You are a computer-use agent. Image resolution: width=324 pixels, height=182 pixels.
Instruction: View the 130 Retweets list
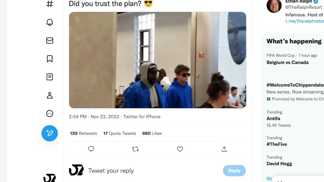coord(84,133)
